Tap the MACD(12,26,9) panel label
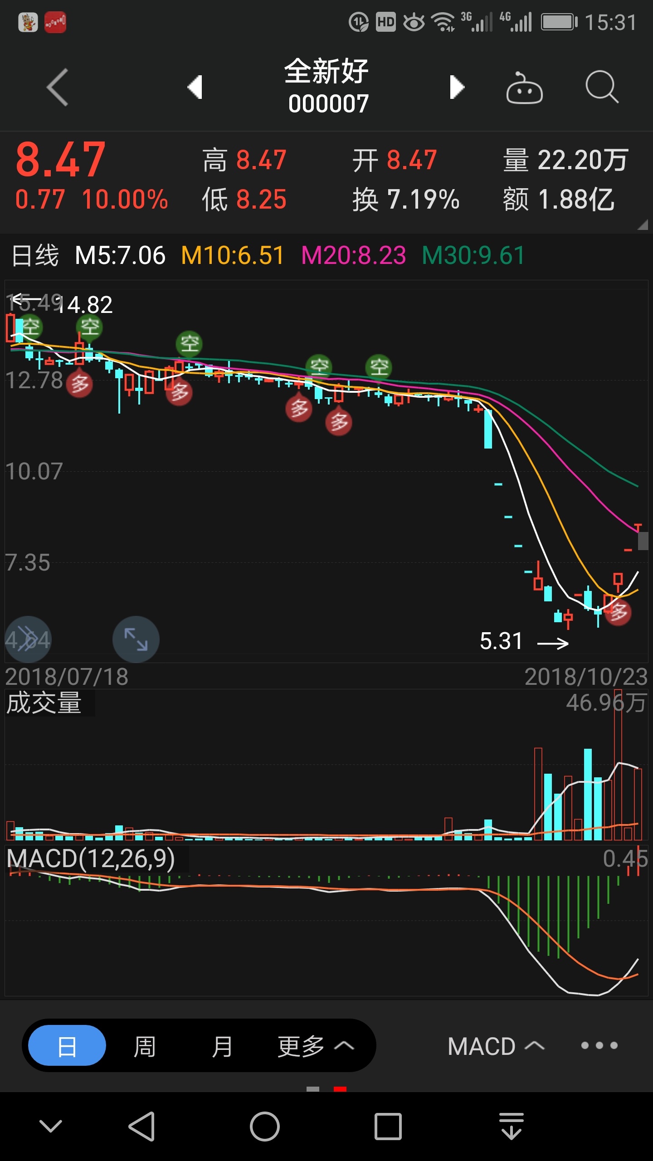653x1161 pixels. tap(91, 859)
